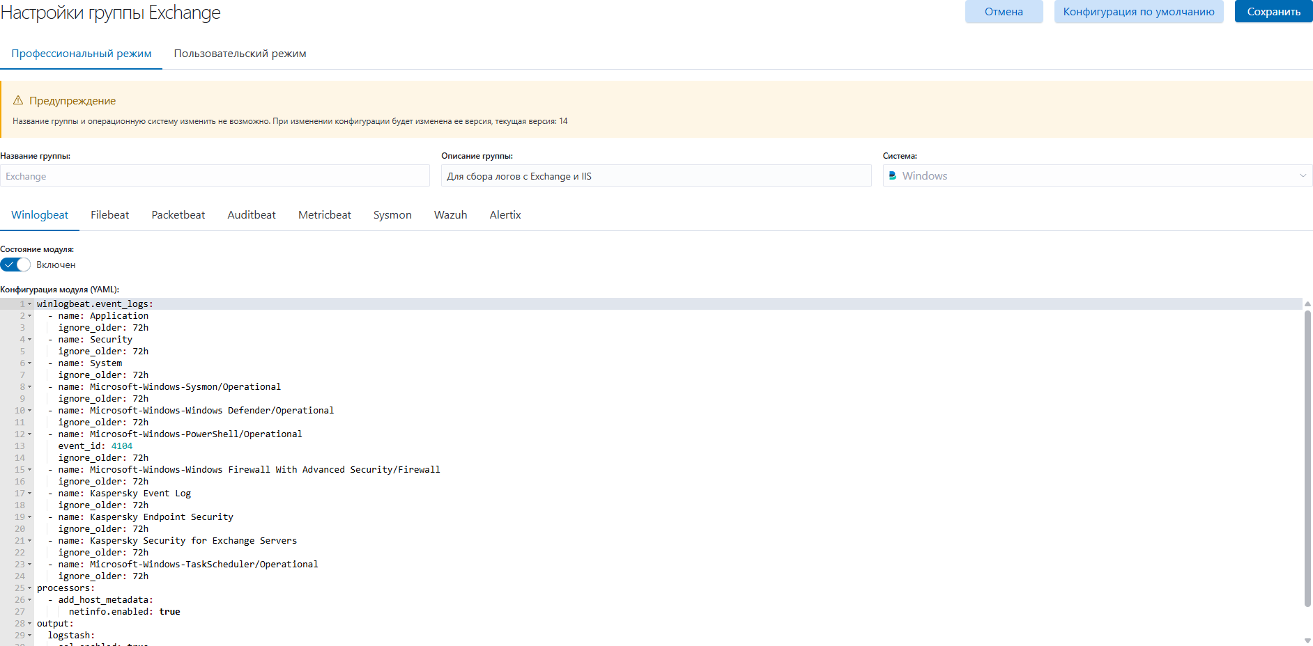Image resolution: width=1313 pixels, height=646 pixels.
Task: Collapse fold arrow at line 15
Action: 29,470
